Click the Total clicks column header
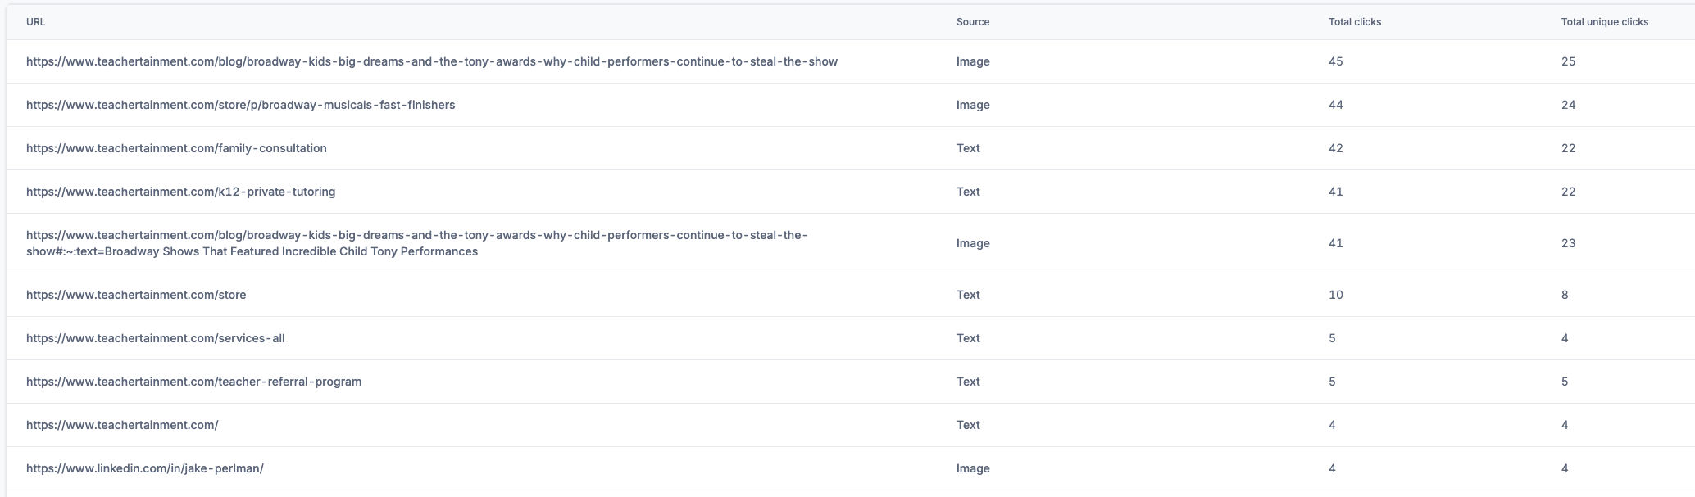 pos(1355,22)
